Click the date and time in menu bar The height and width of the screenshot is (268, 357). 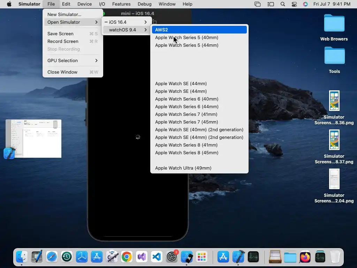(x=332, y=4)
